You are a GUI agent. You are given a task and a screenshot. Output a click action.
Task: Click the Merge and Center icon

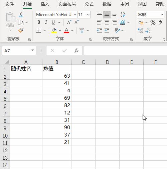123,22
